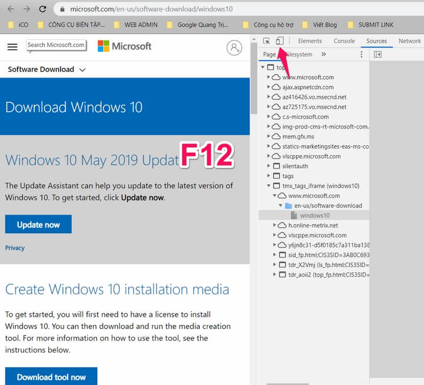
Task: Toggle the device toolbar icon in DevTools
Action: coord(280,41)
